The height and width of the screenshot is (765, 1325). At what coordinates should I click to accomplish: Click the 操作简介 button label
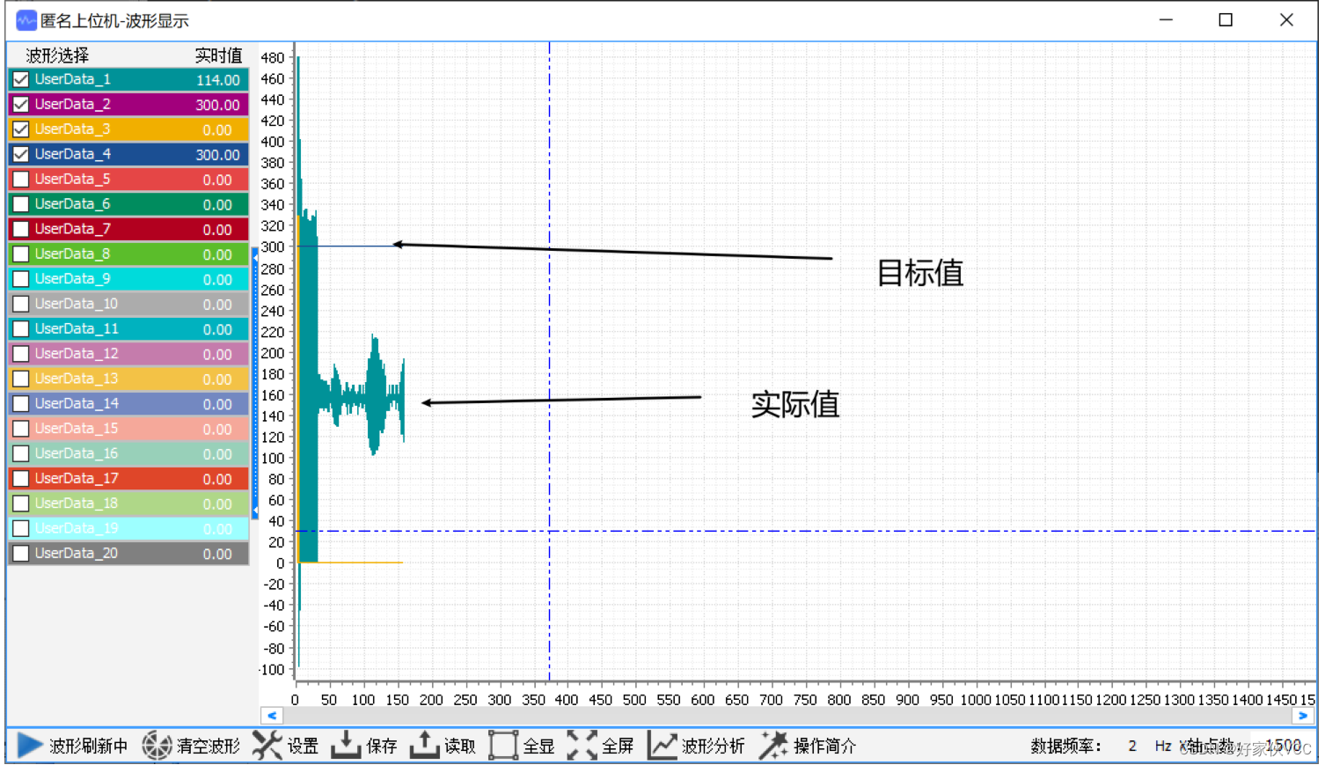[x=824, y=747]
